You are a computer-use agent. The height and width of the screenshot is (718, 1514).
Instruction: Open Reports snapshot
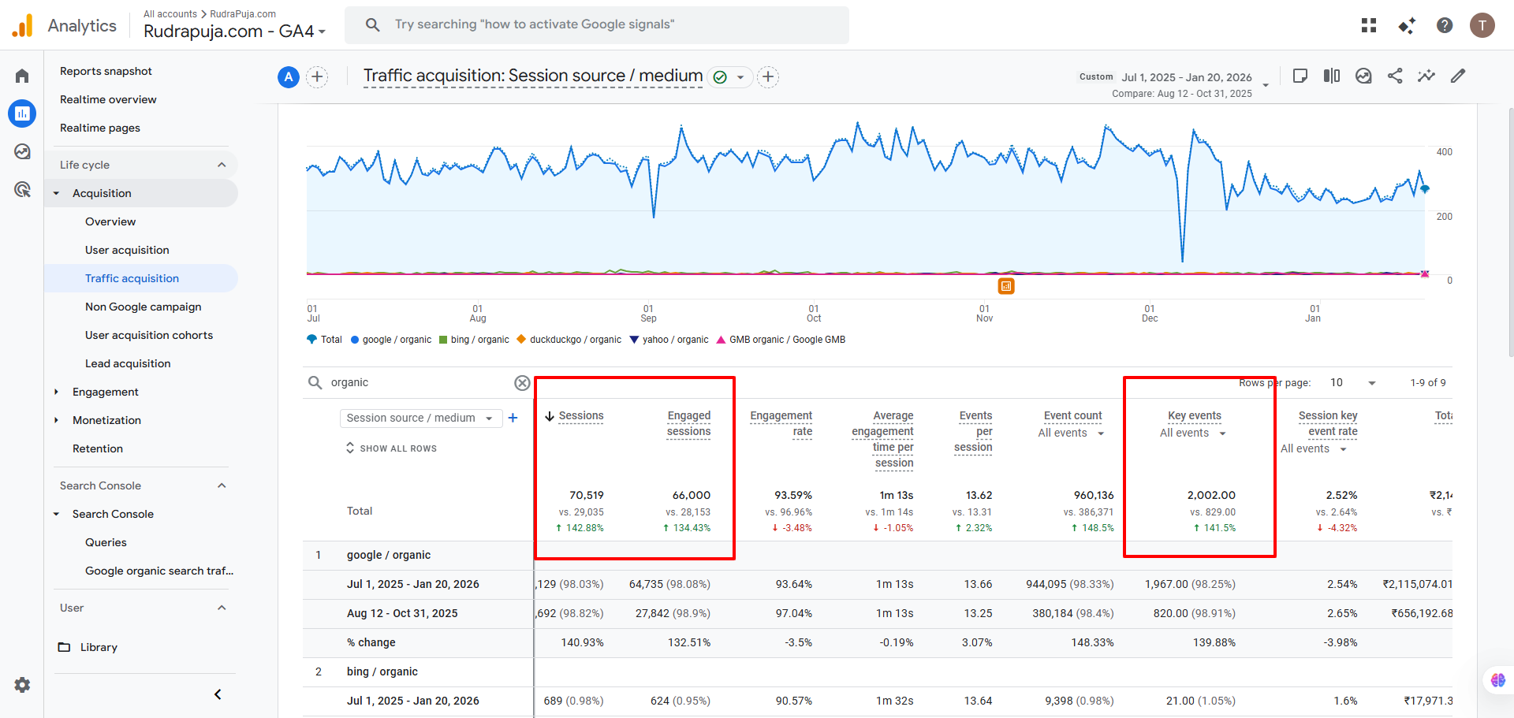tap(106, 71)
